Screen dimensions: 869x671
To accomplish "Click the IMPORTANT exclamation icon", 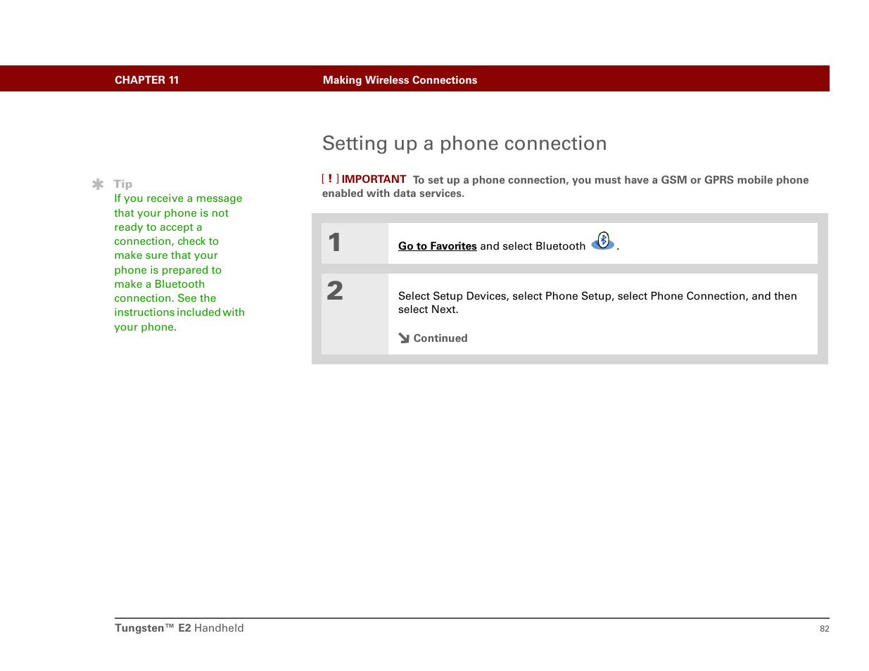I will 330,179.
